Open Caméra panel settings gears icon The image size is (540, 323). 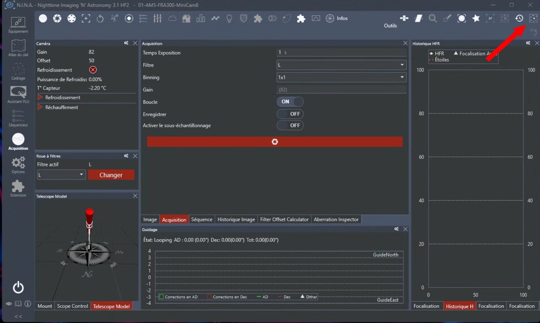[x=126, y=43]
